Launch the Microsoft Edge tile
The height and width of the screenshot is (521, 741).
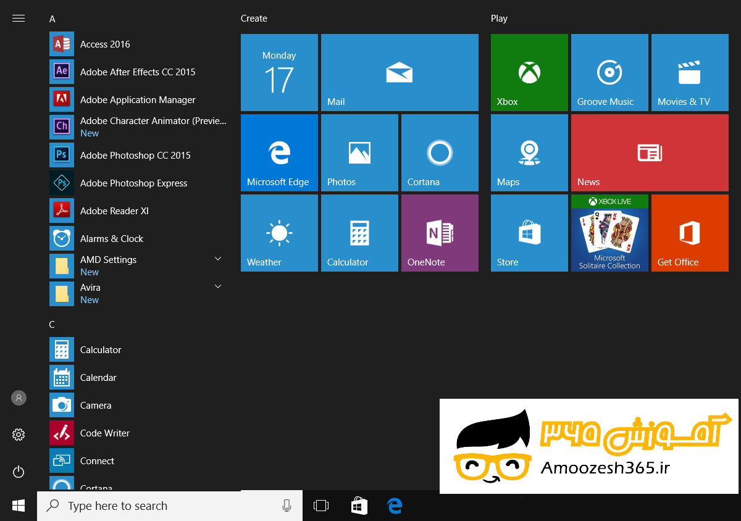(279, 152)
